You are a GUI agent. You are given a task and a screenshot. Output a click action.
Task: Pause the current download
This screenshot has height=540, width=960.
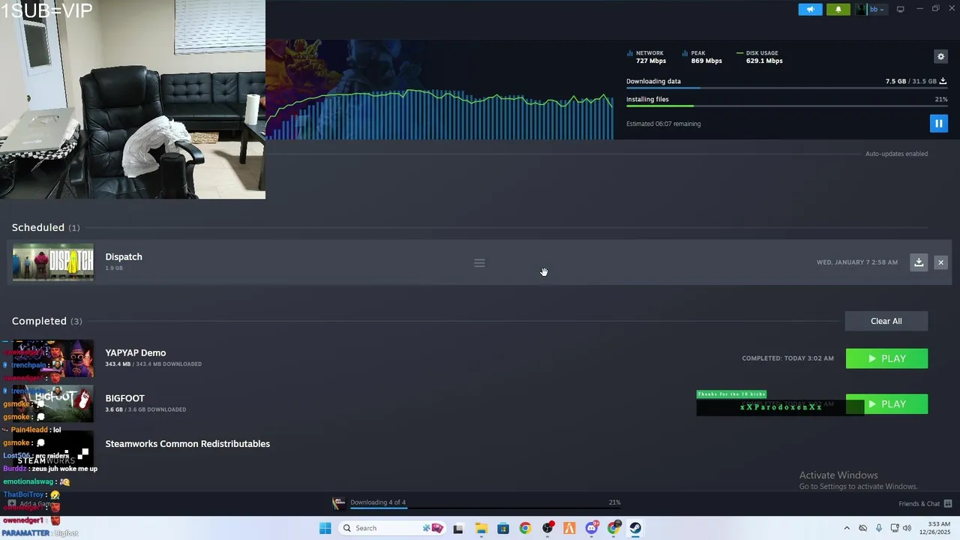point(938,123)
